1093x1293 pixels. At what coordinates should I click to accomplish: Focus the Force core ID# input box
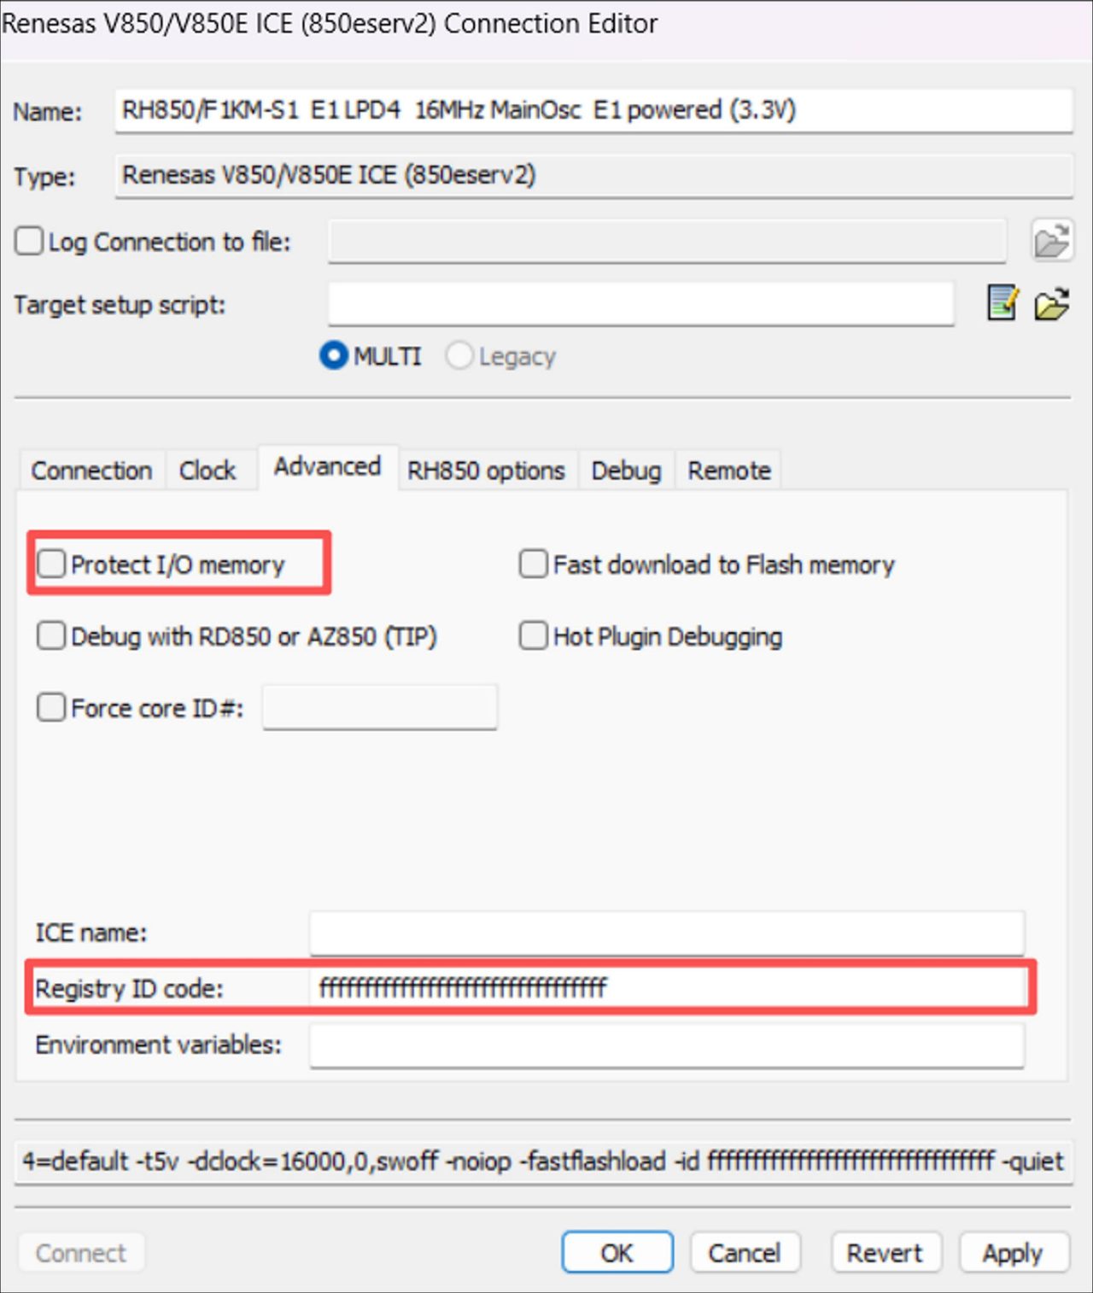(x=380, y=707)
